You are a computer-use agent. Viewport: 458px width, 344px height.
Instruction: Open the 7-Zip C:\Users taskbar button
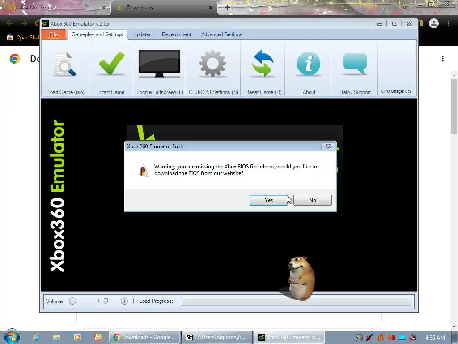click(x=217, y=337)
